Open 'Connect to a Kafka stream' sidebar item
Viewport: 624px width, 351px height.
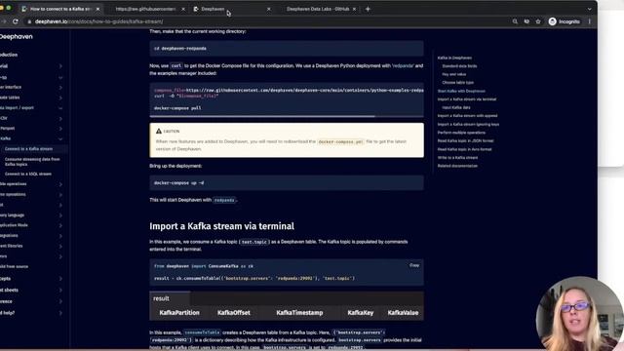click(x=28, y=149)
